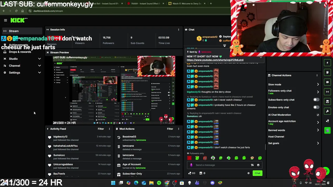Click the broadcast signal panel icon

point(327,92)
